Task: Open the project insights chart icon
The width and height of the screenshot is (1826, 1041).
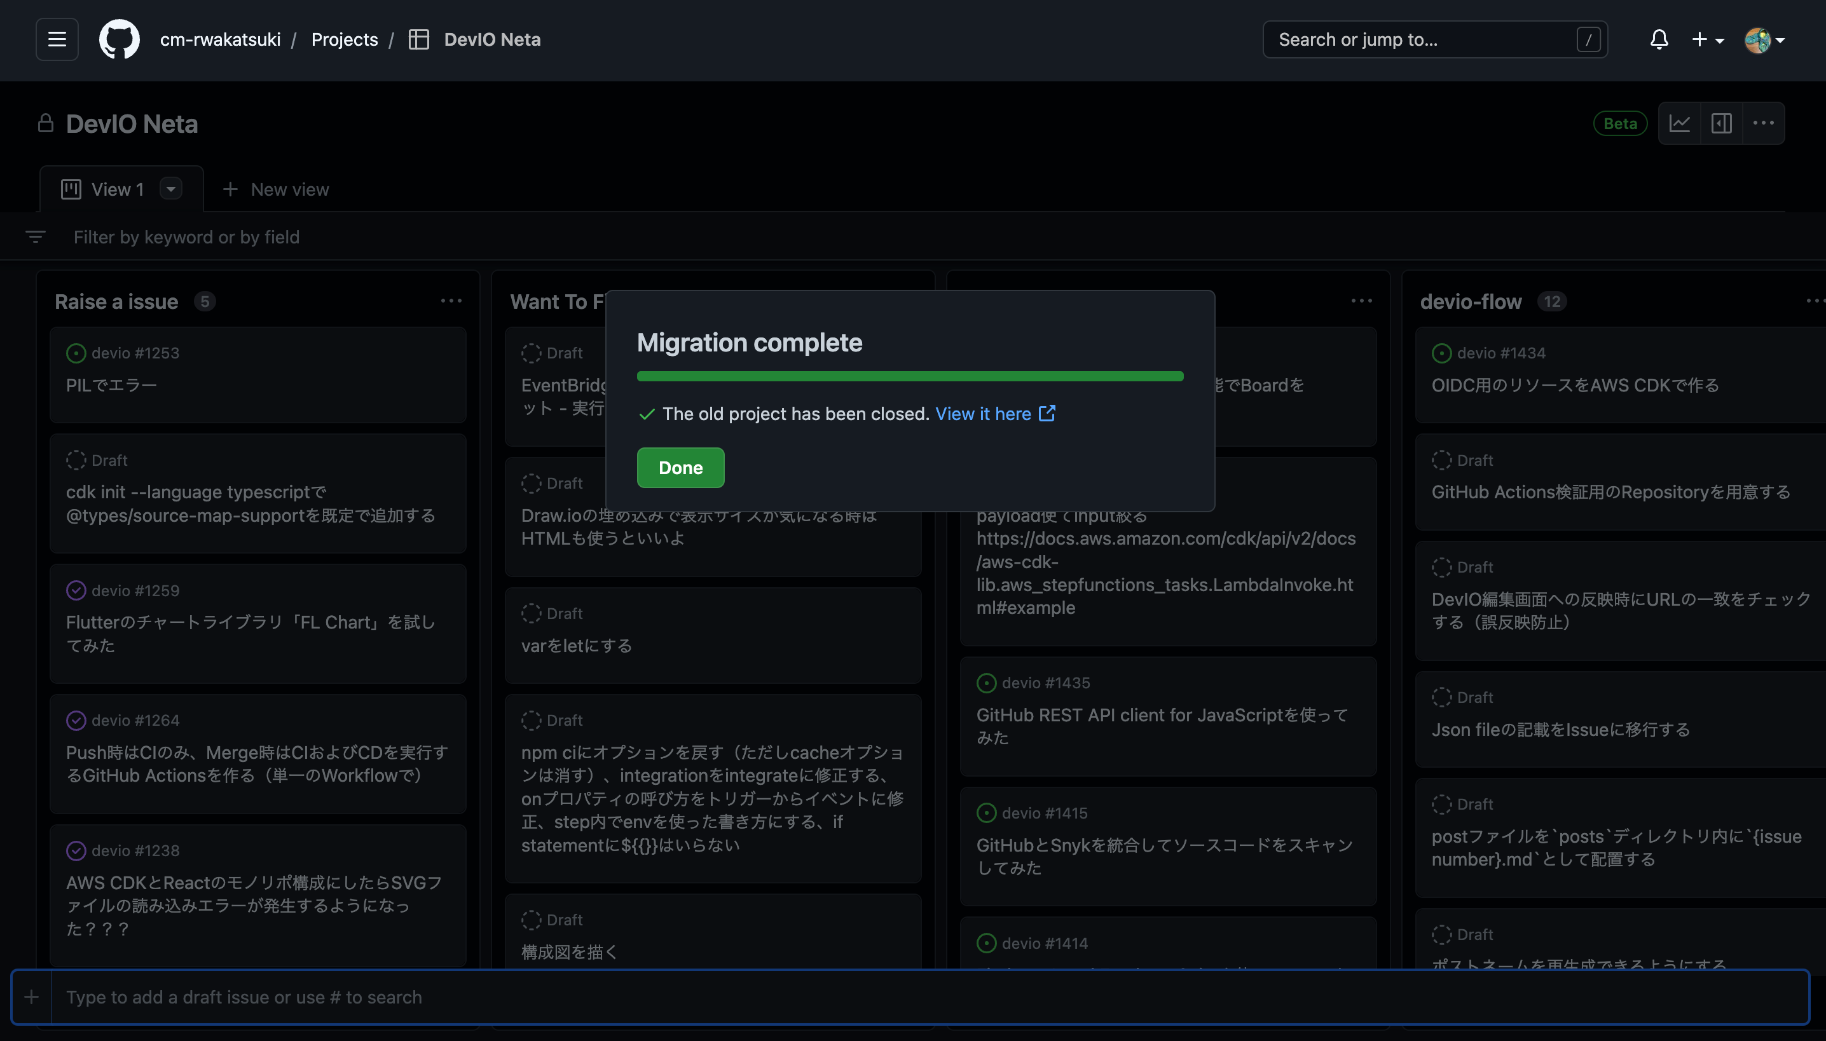Action: (x=1679, y=124)
